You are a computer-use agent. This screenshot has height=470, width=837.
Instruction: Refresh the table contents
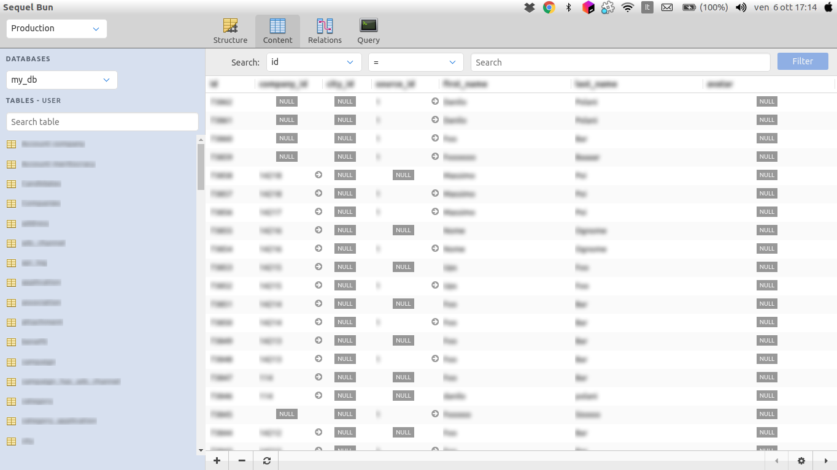[266, 461]
